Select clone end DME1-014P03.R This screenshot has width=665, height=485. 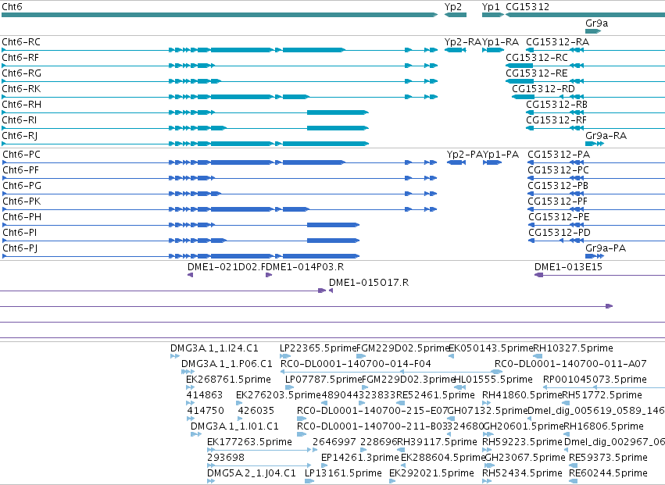point(305,267)
